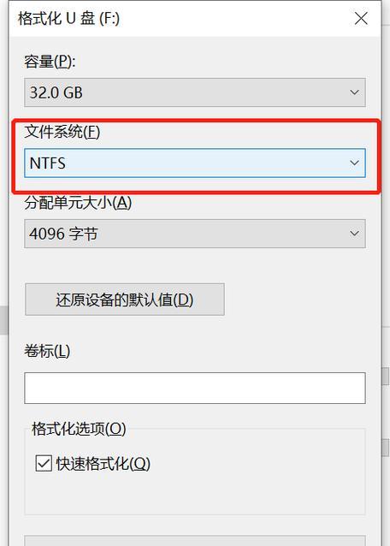Click the 分配单元大小(A) label
The height and width of the screenshot is (546, 390).
78,203
